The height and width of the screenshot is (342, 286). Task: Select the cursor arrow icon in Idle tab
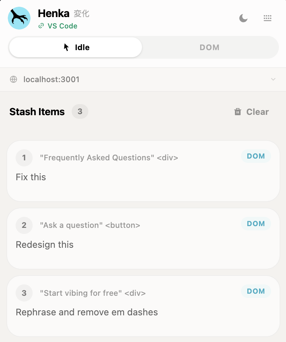pyautogui.click(x=66, y=47)
